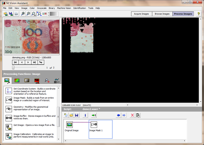This screenshot has height=145, width=204.
Task: Open the Edit menu
Action: pyautogui.click(x=10, y=8)
